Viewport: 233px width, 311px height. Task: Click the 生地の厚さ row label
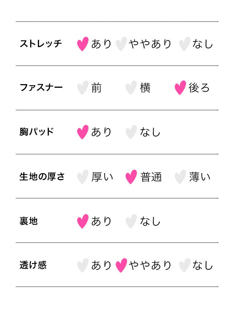point(42,177)
